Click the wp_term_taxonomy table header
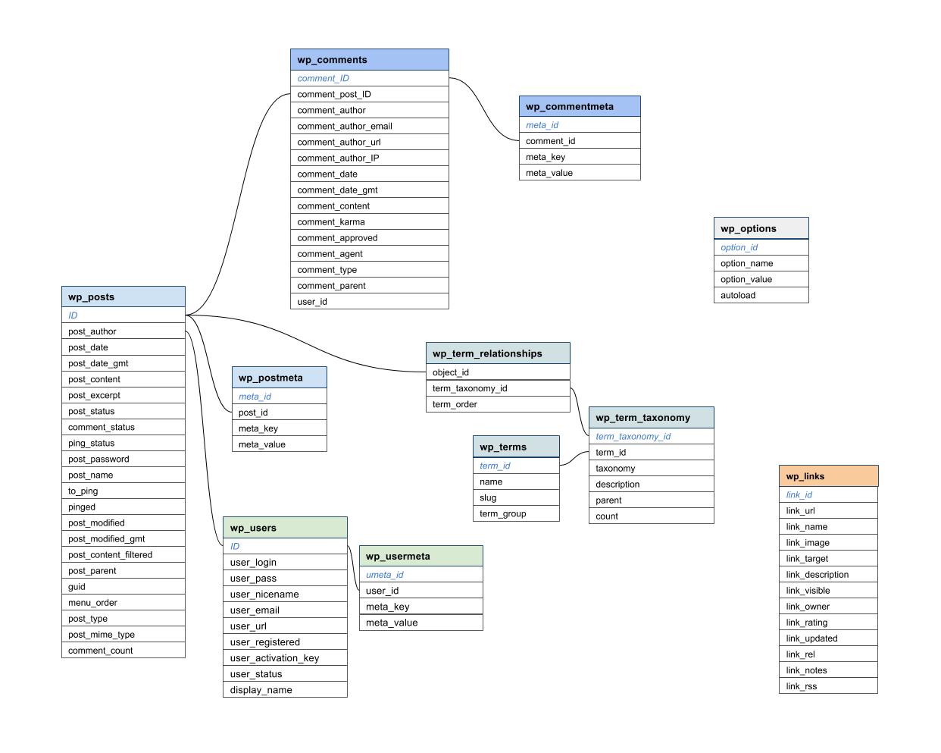Viewport: 941px width, 753px height. pyautogui.click(x=652, y=417)
